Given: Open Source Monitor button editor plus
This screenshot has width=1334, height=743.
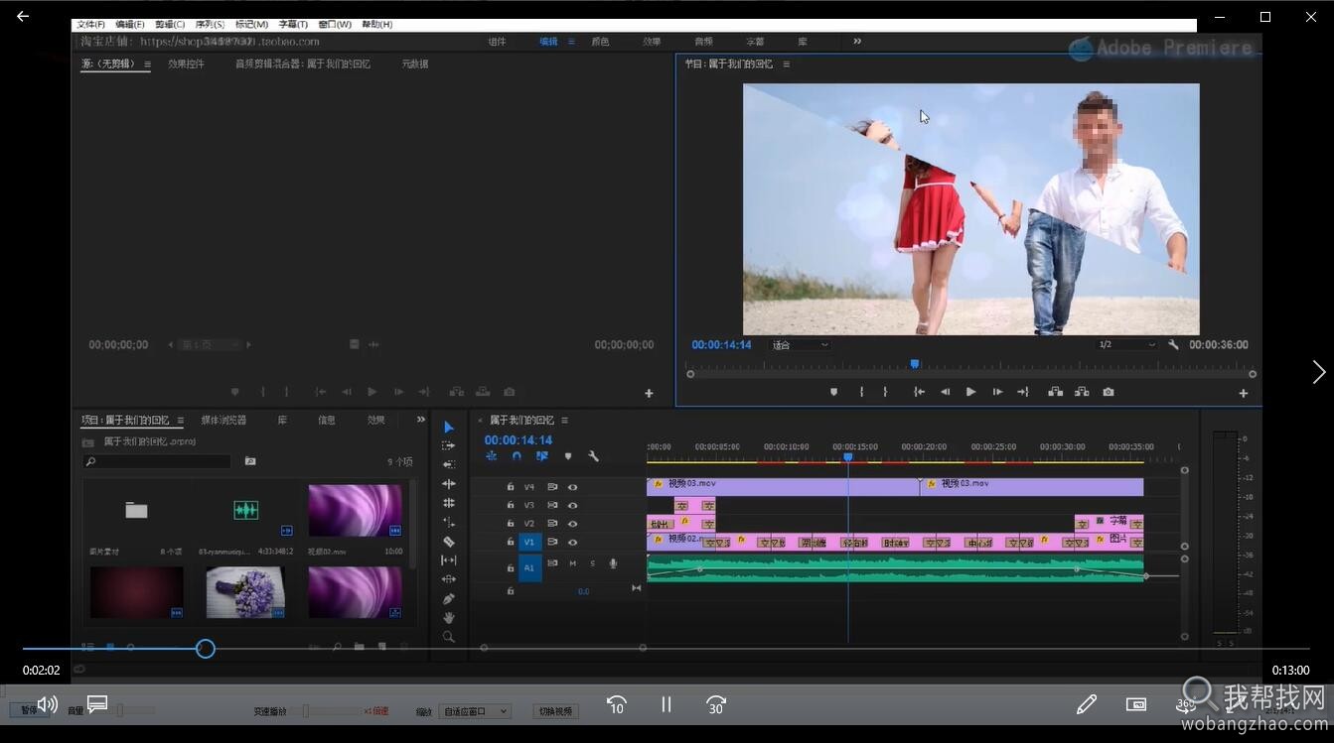Looking at the screenshot, I should pos(649,394).
